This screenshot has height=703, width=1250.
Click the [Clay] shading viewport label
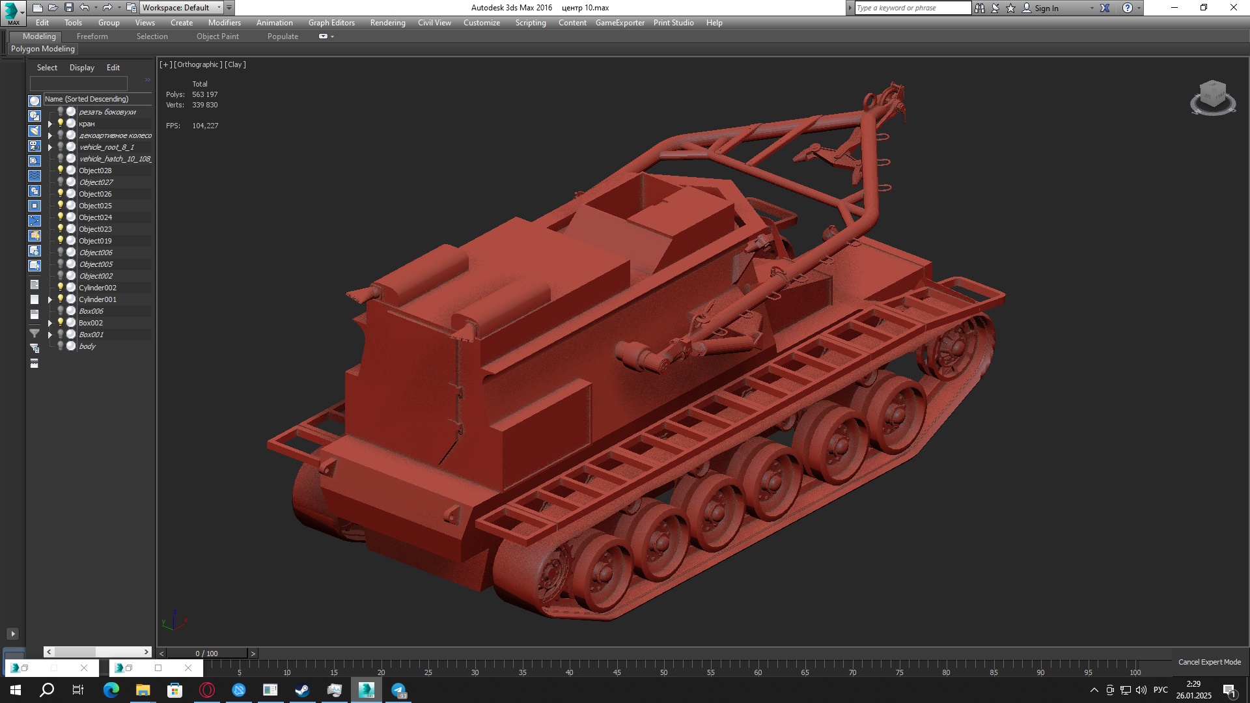click(235, 64)
